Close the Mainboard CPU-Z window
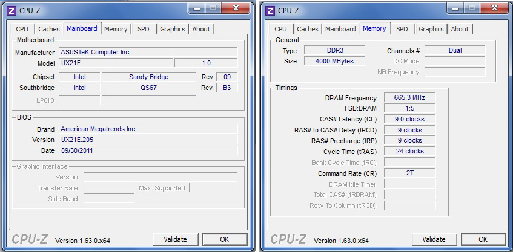The image size is (513, 252). click(236, 8)
